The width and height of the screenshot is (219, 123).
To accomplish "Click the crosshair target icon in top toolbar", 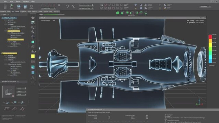I will click(54, 5).
